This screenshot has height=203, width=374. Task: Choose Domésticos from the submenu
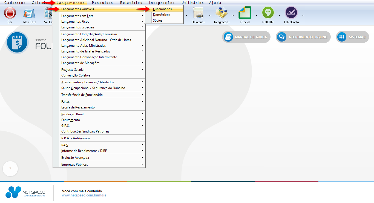(x=162, y=15)
